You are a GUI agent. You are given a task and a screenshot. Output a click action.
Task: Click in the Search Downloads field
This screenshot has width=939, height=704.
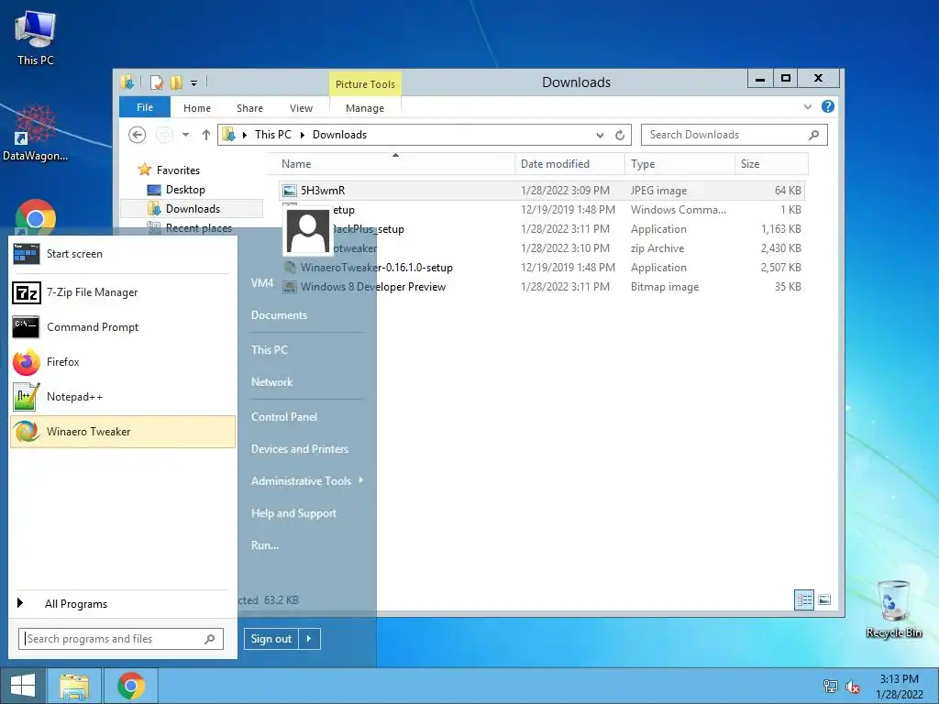click(735, 135)
